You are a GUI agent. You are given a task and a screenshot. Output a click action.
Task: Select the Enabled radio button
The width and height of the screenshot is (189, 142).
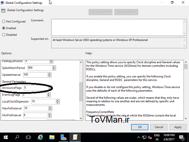click(3, 28)
